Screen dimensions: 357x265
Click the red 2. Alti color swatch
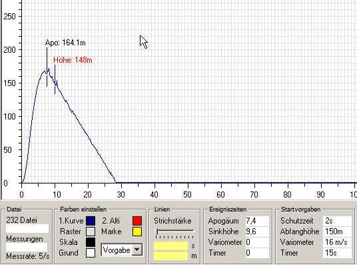[137, 221]
